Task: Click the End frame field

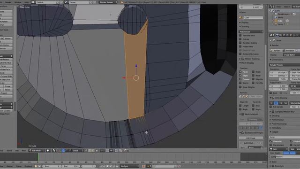Action: coord(70,166)
